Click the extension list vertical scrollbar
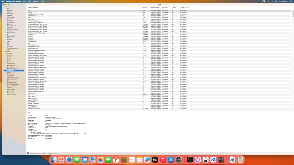 [293, 13]
